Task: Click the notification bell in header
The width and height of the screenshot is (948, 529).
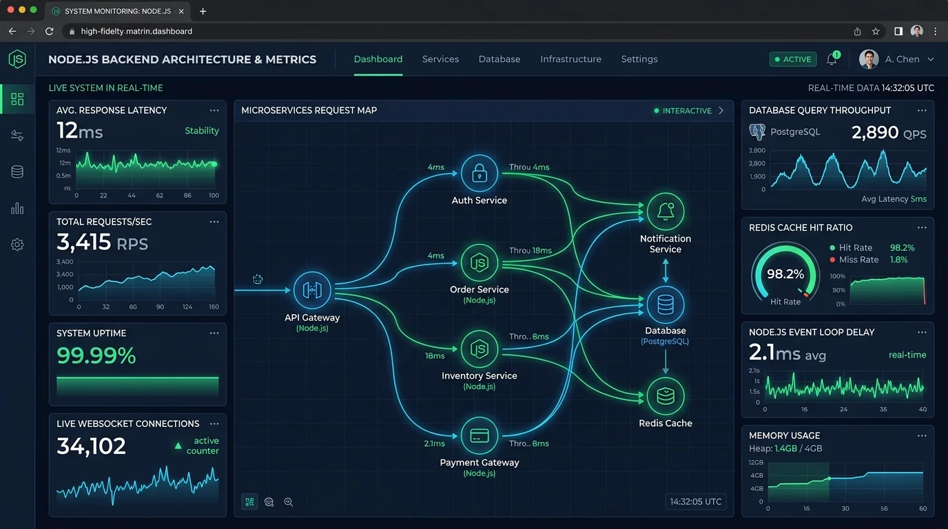Action: click(x=832, y=59)
